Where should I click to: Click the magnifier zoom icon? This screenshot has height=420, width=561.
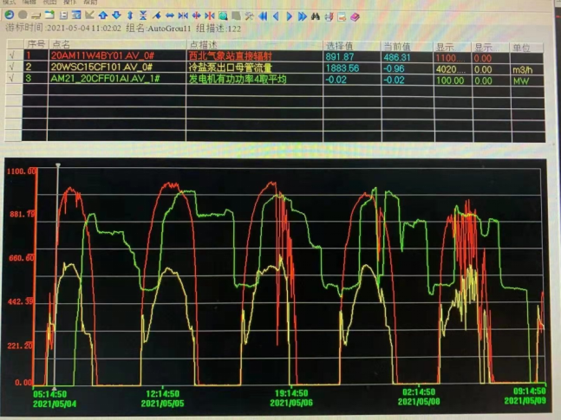(x=223, y=16)
